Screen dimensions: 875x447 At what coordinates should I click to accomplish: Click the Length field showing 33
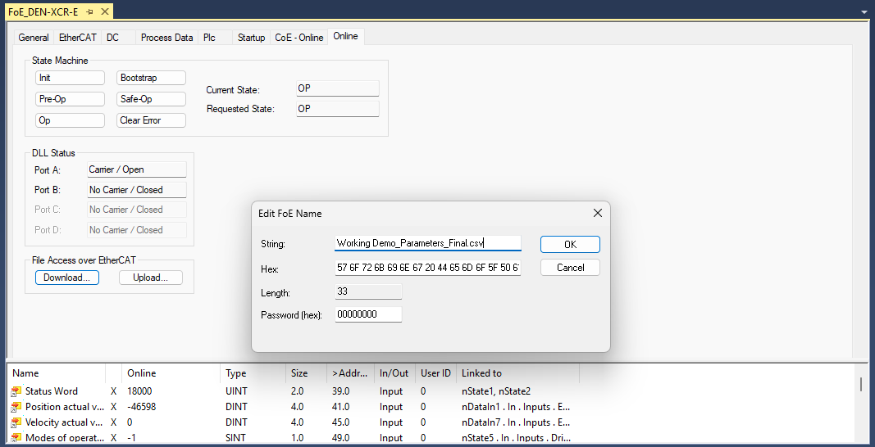[x=368, y=291]
